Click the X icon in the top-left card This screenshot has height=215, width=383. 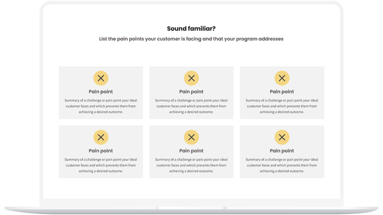pos(101,78)
